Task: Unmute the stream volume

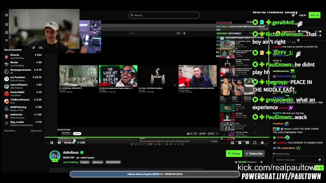Action: tap(59, 143)
